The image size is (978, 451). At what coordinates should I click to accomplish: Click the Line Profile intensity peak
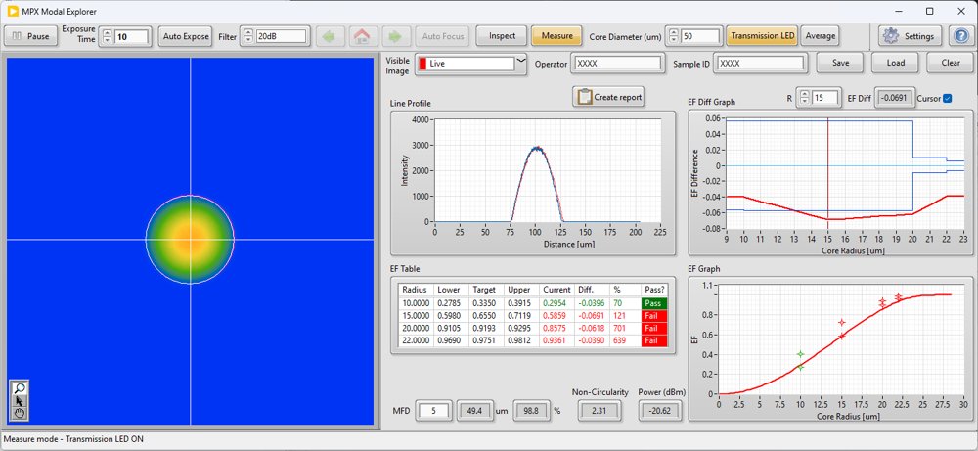536,149
